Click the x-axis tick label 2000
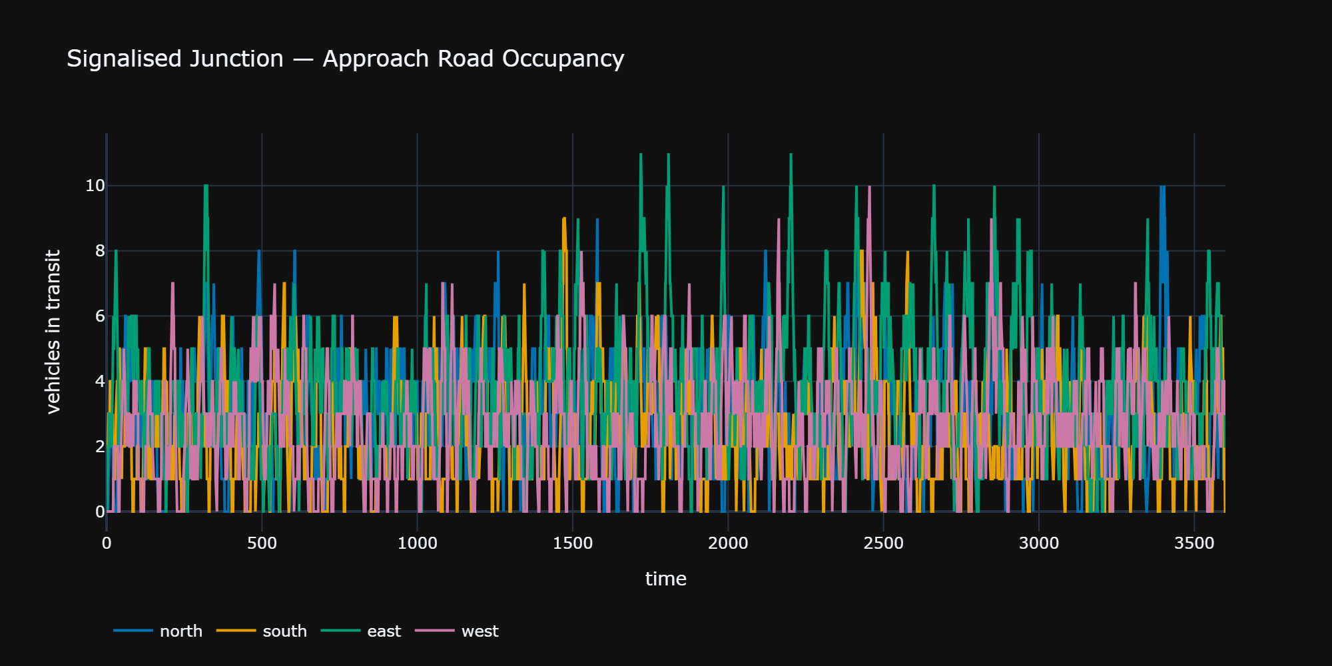1332x666 pixels. [728, 543]
